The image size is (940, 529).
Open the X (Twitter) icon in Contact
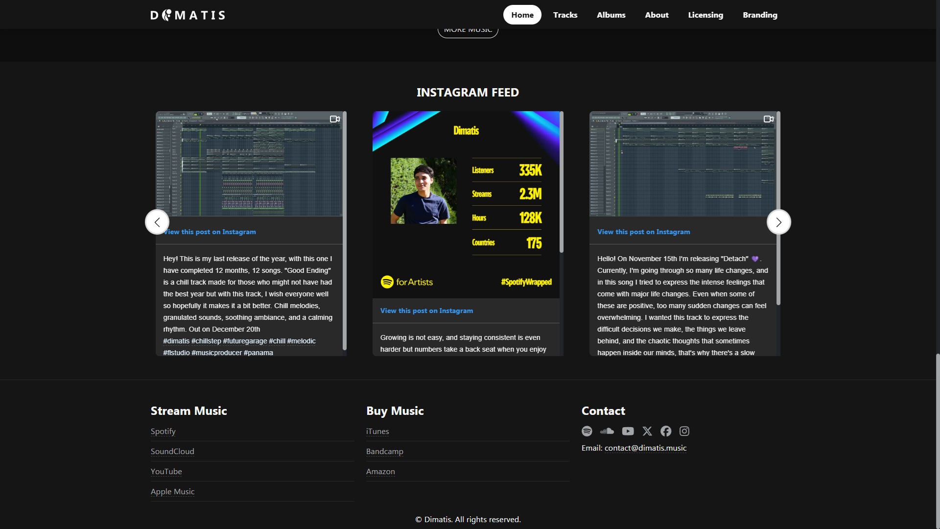point(647,431)
